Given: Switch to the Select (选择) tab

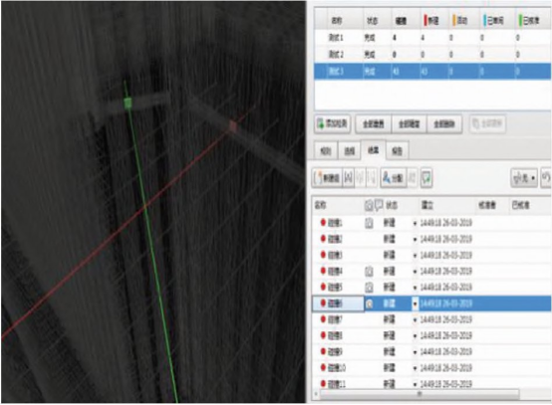Looking at the screenshot, I should pyautogui.click(x=349, y=151).
